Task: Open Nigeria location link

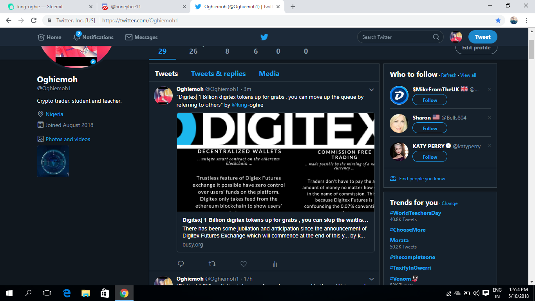Action: pyautogui.click(x=54, y=114)
